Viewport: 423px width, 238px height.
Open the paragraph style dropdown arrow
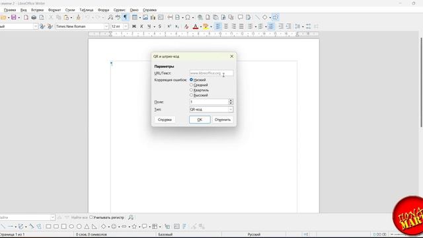click(x=36, y=26)
